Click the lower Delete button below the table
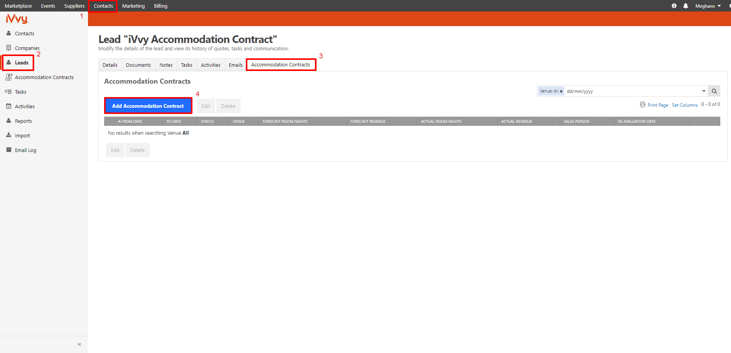Image resolution: width=731 pixels, height=353 pixels. [x=138, y=150]
